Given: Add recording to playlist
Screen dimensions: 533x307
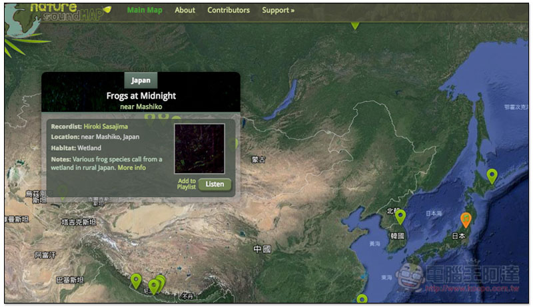Looking at the screenshot, I should tap(187, 184).
